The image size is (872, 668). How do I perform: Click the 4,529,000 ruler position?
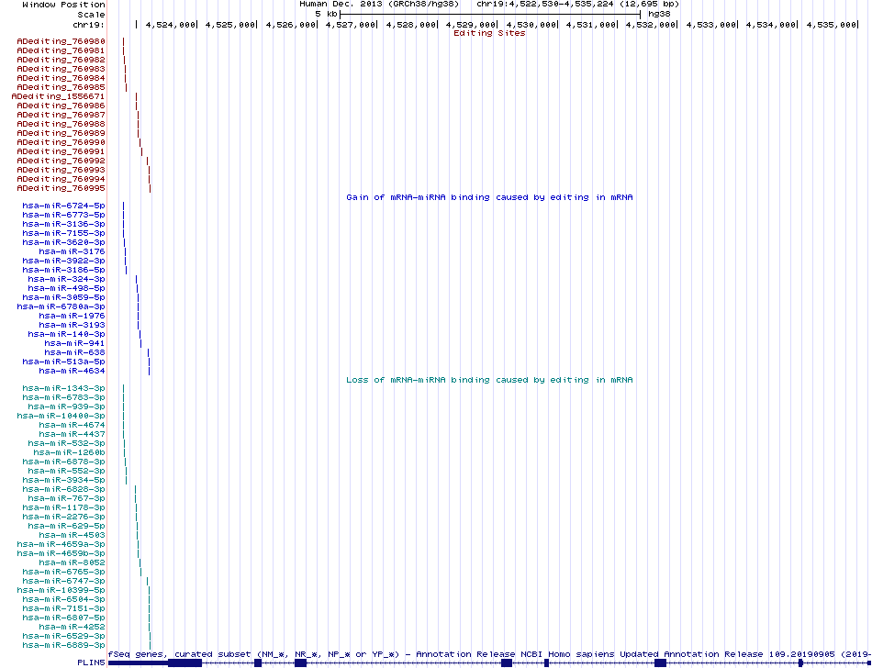pos(471,25)
